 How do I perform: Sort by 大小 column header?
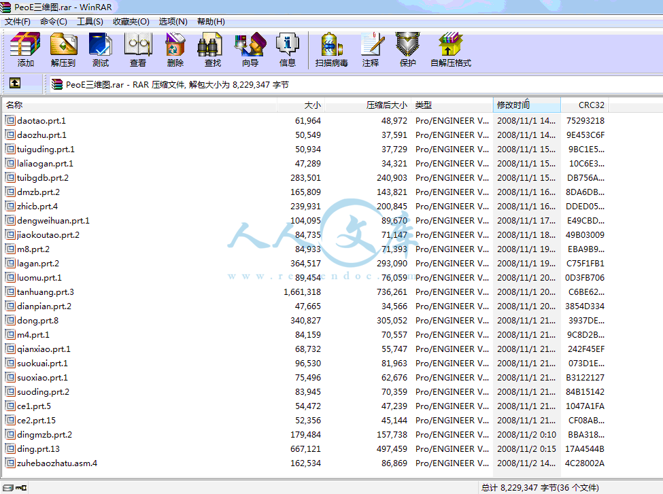click(301, 105)
